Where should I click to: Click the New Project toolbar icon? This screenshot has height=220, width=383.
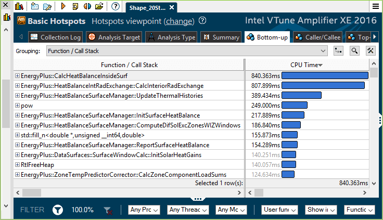tap(35, 6)
